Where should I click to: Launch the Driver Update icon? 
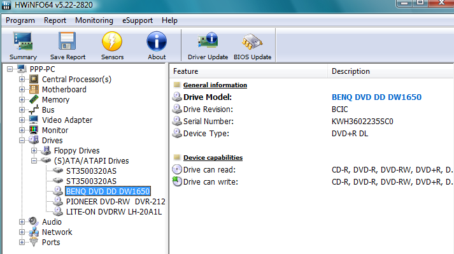tap(208, 41)
